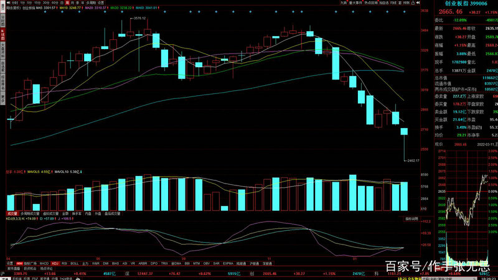Click the 重大事件 major events icon
Screen dimensions: 498x280
[358, 3]
